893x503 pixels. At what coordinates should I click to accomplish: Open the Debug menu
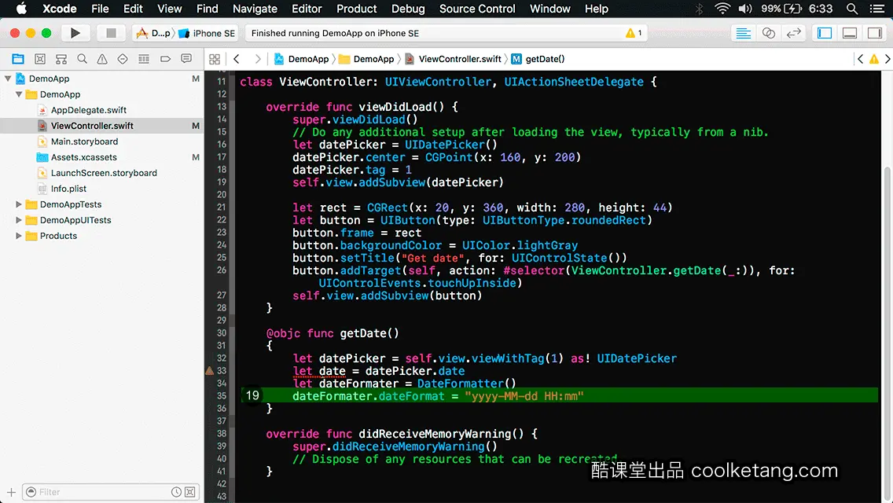point(408,9)
